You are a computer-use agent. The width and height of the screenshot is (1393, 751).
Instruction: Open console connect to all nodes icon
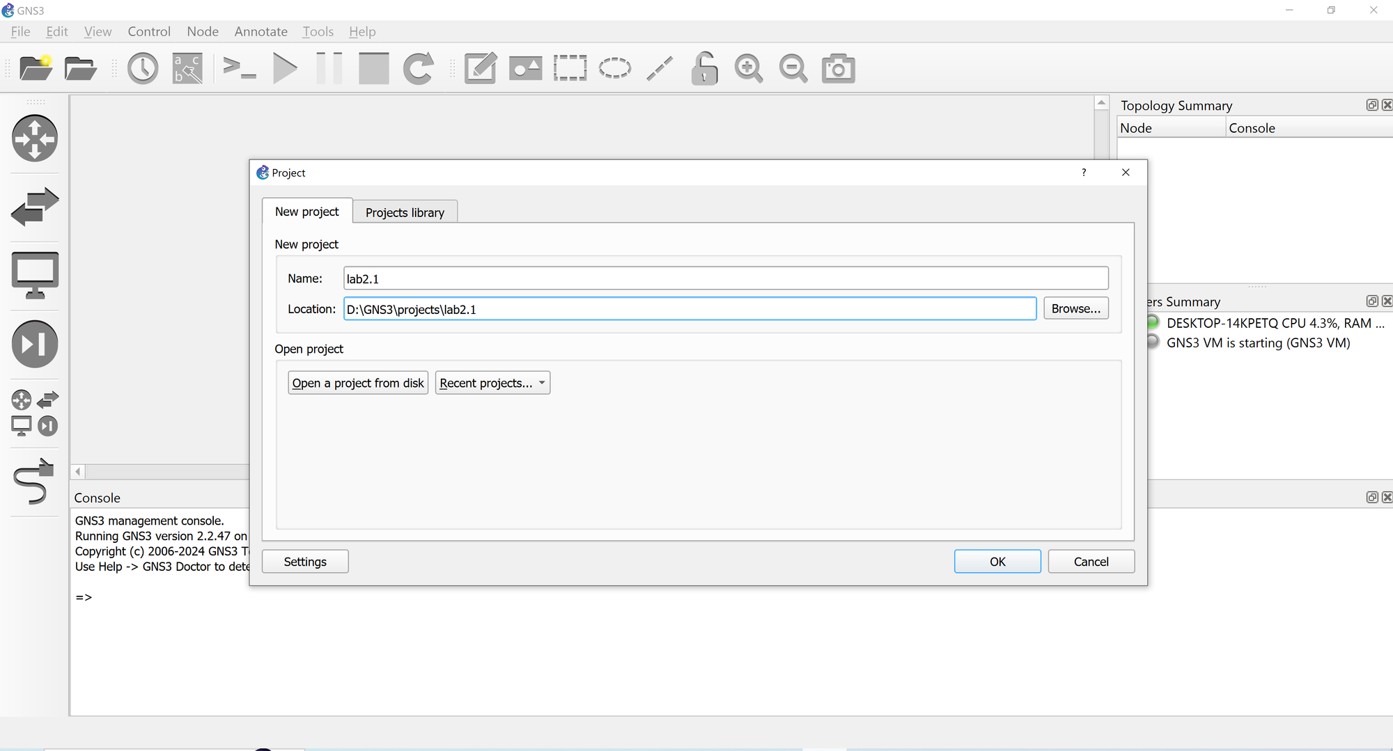239,68
